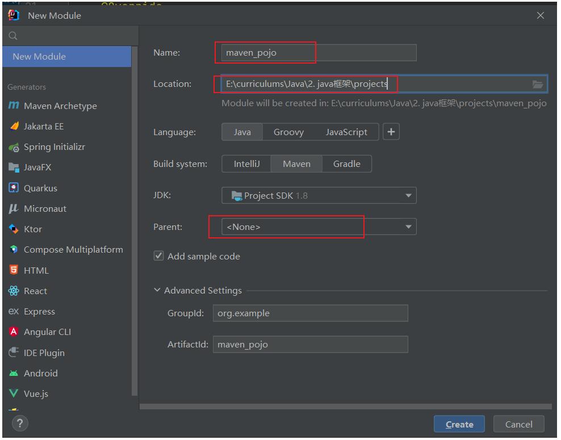Image resolution: width=561 pixels, height=440 pixels.
Task: Toggle the Add sample code checkbox
Action: tap(159, 256)
